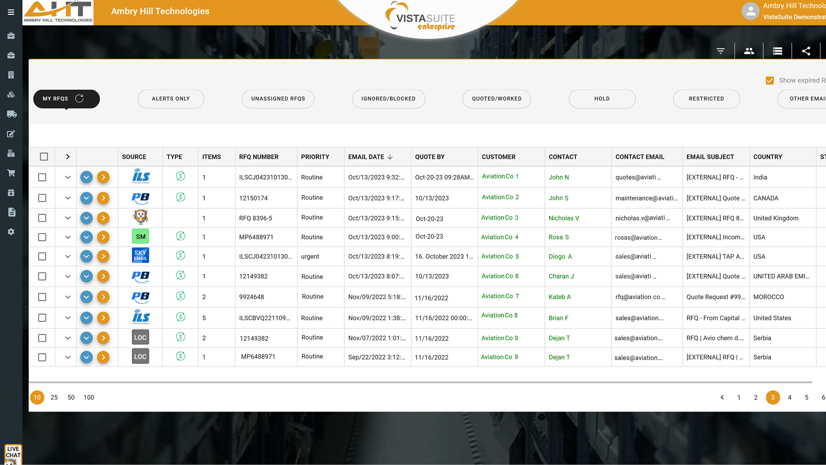Viewport: 826px width, 465px height.
Task: Click the blue dropdown on the Aviation Co 5 row
Action: pos(86,256)
